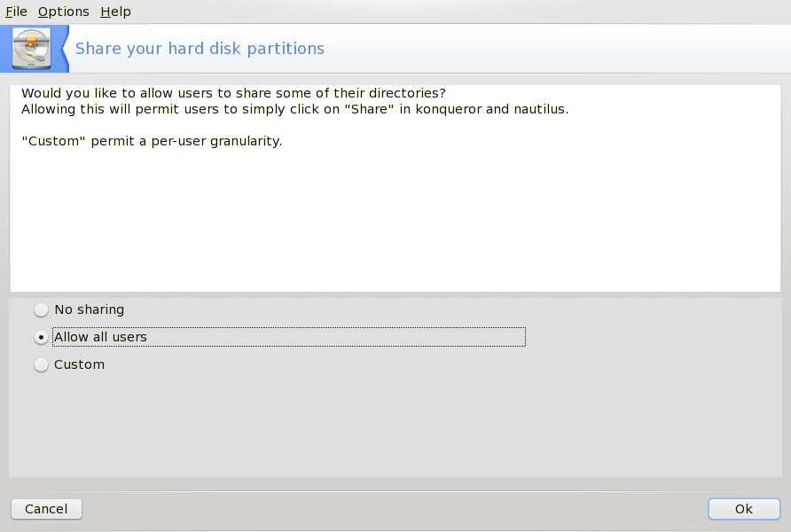
Task: Click the "No sharing" label text
Action: [89, 309]
